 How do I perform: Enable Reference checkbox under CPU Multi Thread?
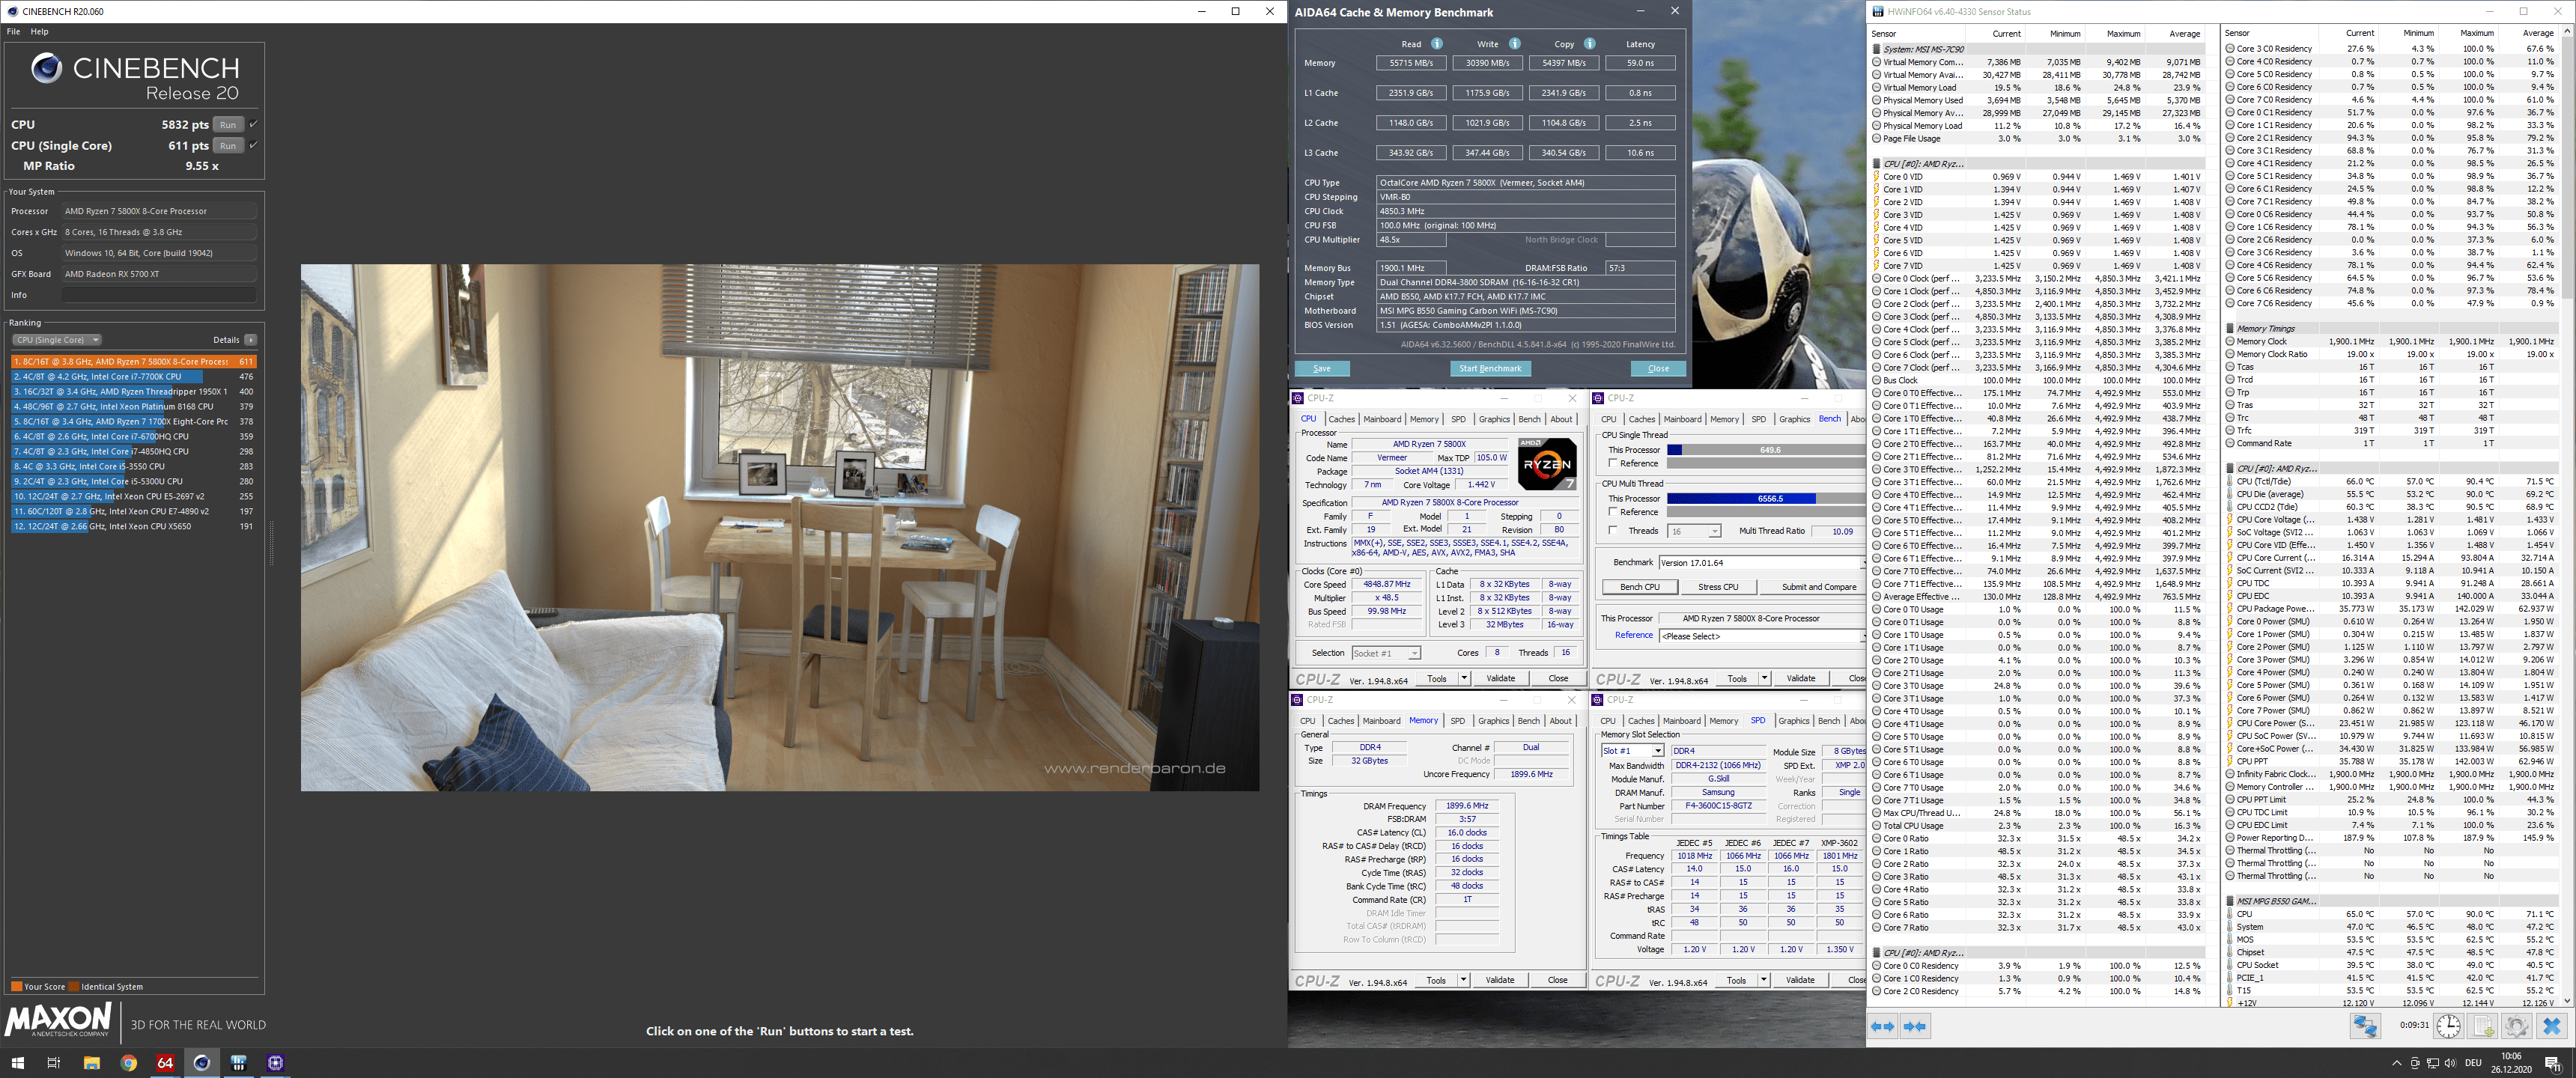(1613, 512)
